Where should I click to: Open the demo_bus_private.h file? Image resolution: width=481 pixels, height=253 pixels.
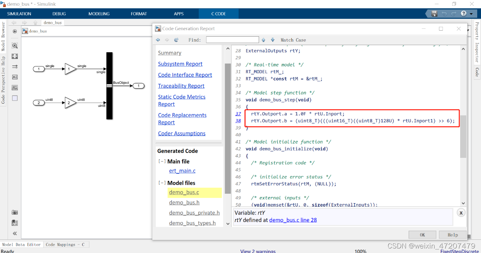(194, 213)
